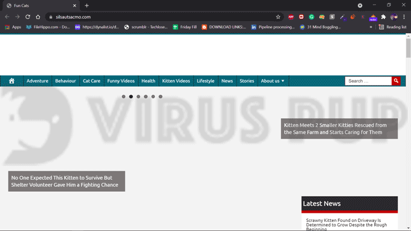Screen dimensions: 411x231
Task: Bookmark this page with the star icon
Action: [278, 17]
